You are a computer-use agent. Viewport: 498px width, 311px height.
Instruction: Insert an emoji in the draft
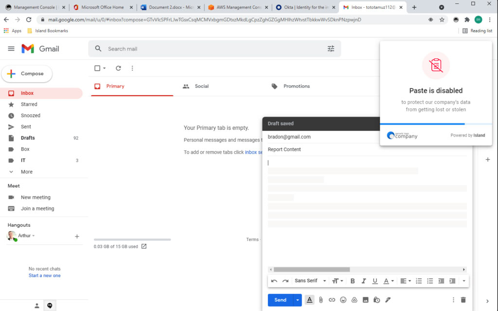click(343, 300)
